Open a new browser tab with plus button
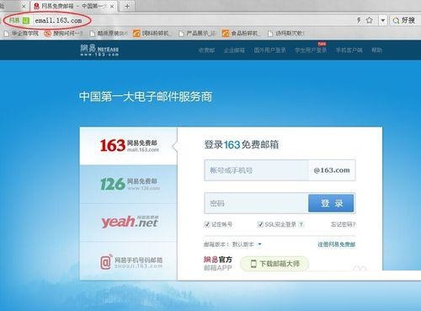The width and height of the screenshot is (421, 311). coord(127,6)
